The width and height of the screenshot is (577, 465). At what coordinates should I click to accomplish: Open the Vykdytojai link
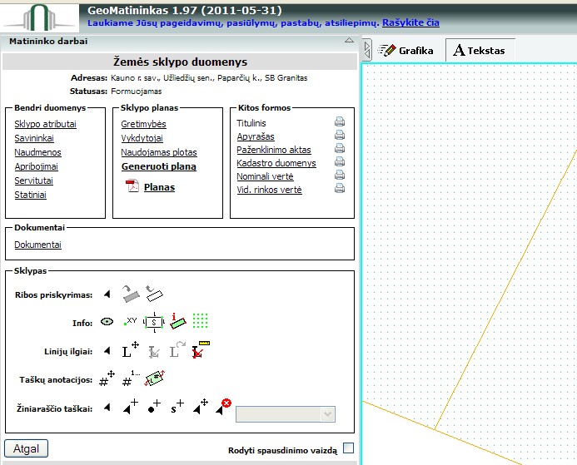tap(142, 138)
